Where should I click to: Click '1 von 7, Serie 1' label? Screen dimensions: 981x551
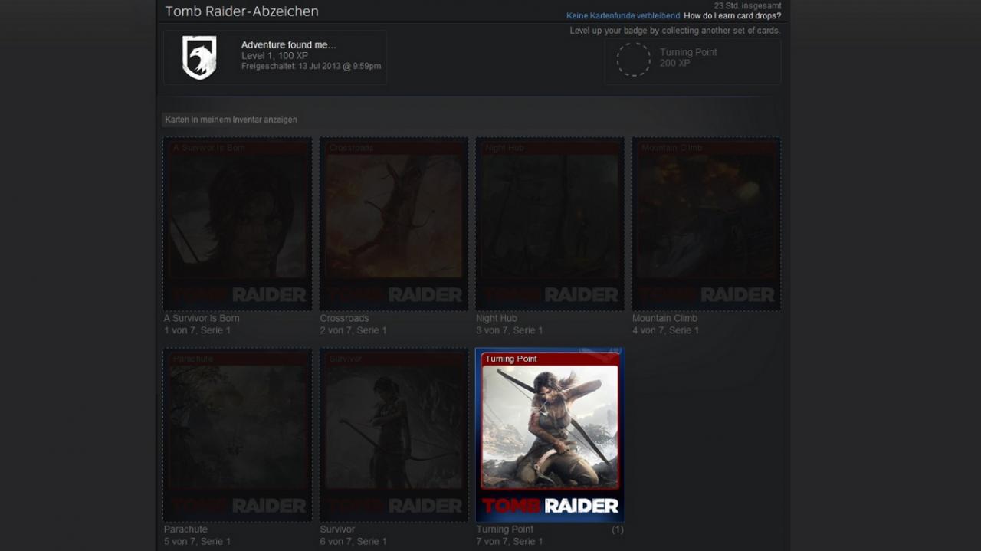(197, 330)
